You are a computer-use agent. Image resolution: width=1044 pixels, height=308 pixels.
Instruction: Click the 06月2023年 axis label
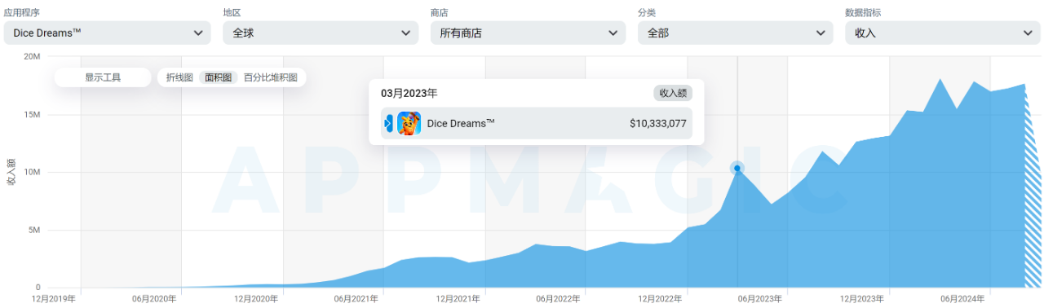(x=761, y=298)
